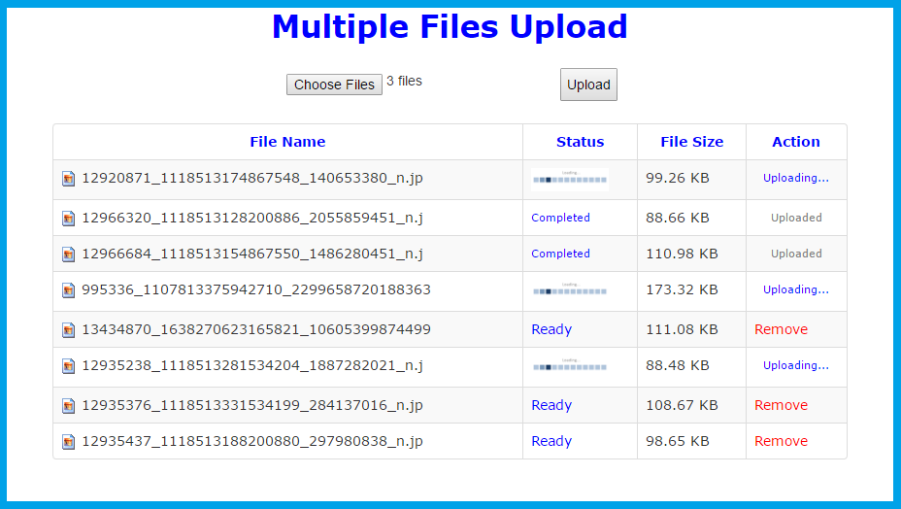The height and width of the screenshot is (509, 901).
Task: Click the File Name column header
Action: (x=287, y=142)
